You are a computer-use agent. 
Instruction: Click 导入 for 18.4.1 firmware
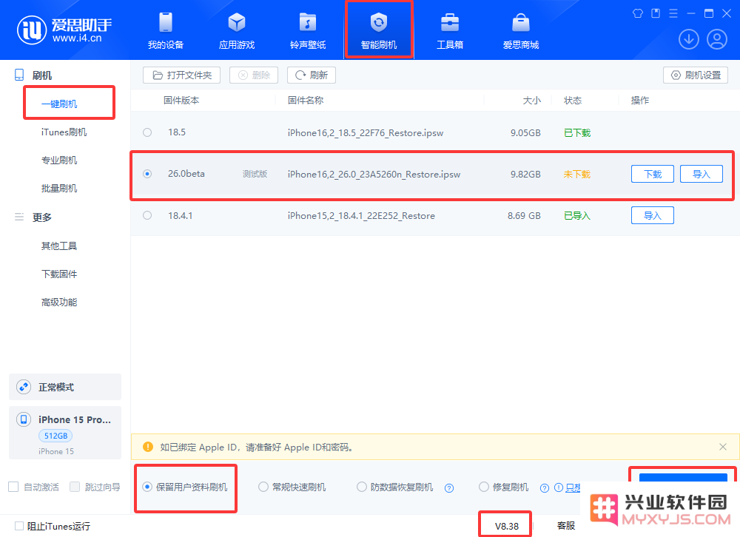(x=652, y=216)
